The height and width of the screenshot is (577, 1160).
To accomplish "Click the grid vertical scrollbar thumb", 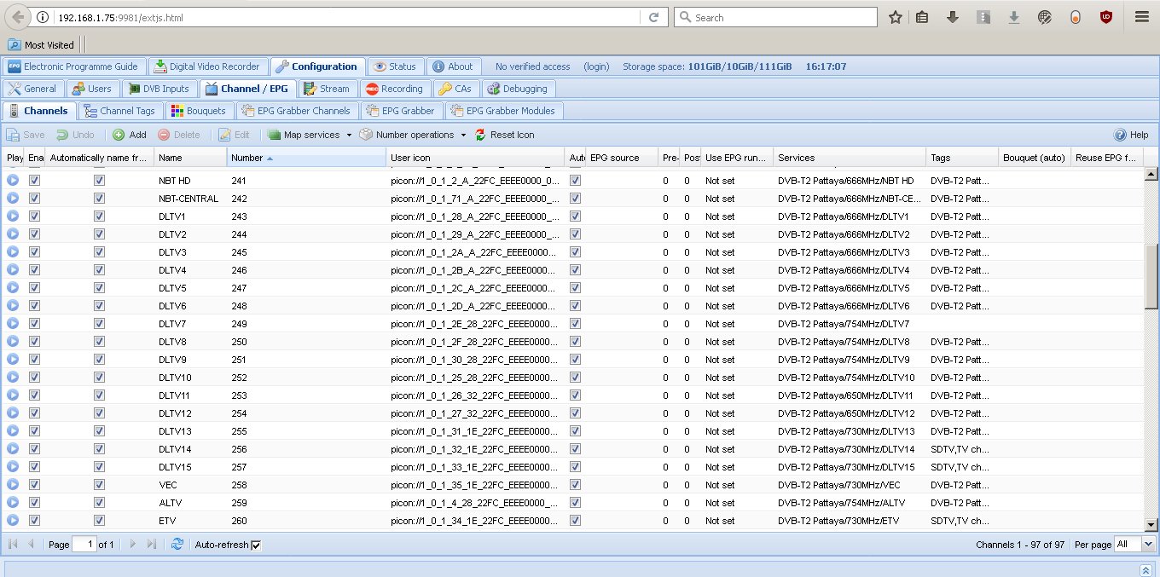I will point(1151,275).
